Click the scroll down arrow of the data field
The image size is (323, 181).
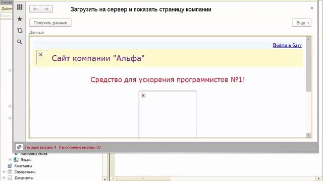(308, 135)
